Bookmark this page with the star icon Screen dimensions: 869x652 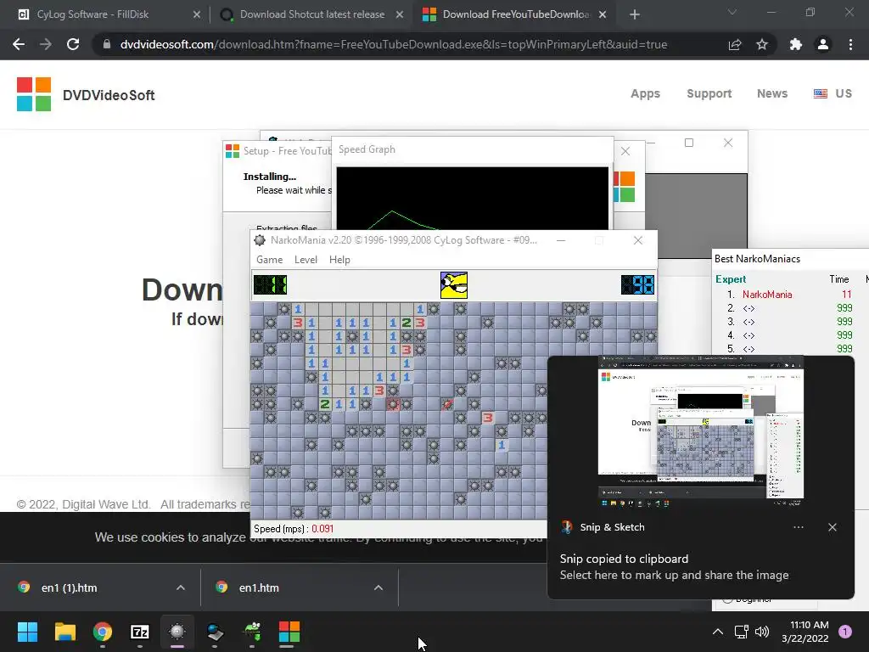coord(762,44)
